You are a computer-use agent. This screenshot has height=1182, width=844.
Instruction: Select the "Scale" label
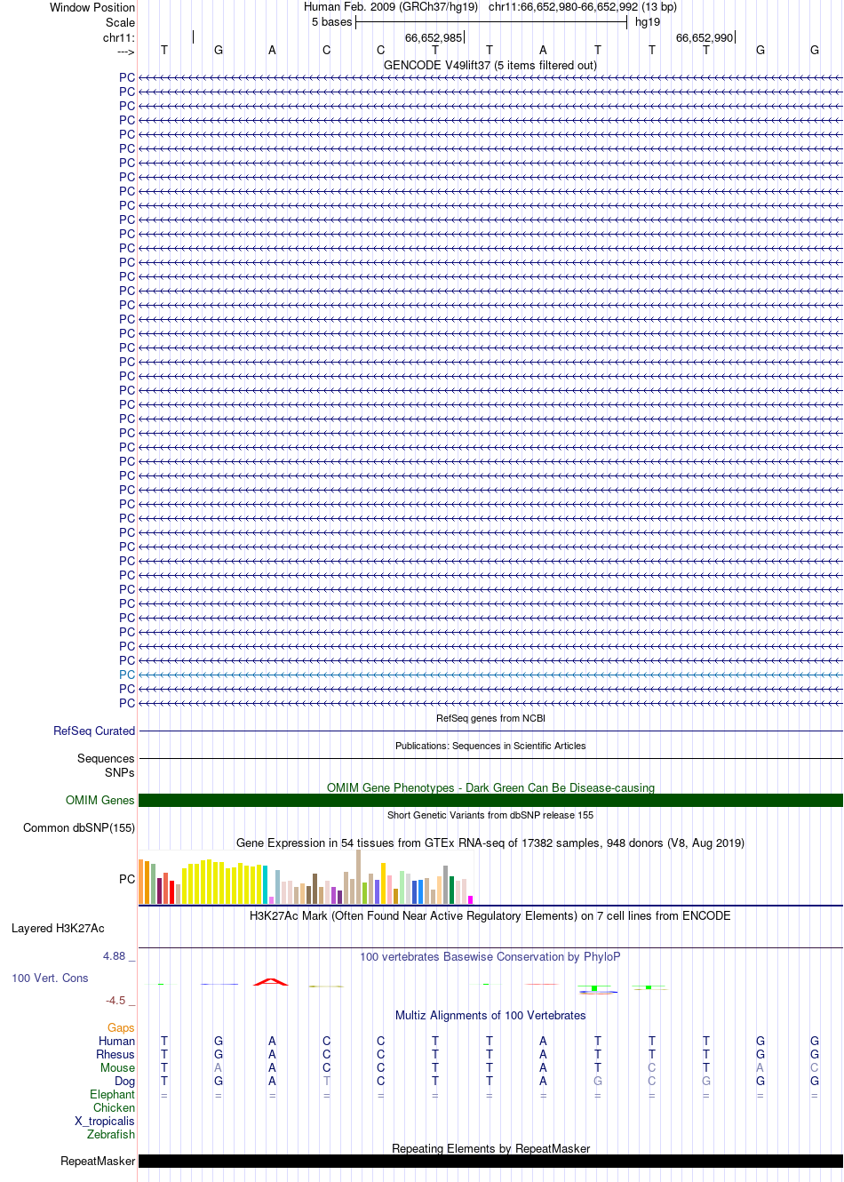click(x=120, y=22)
